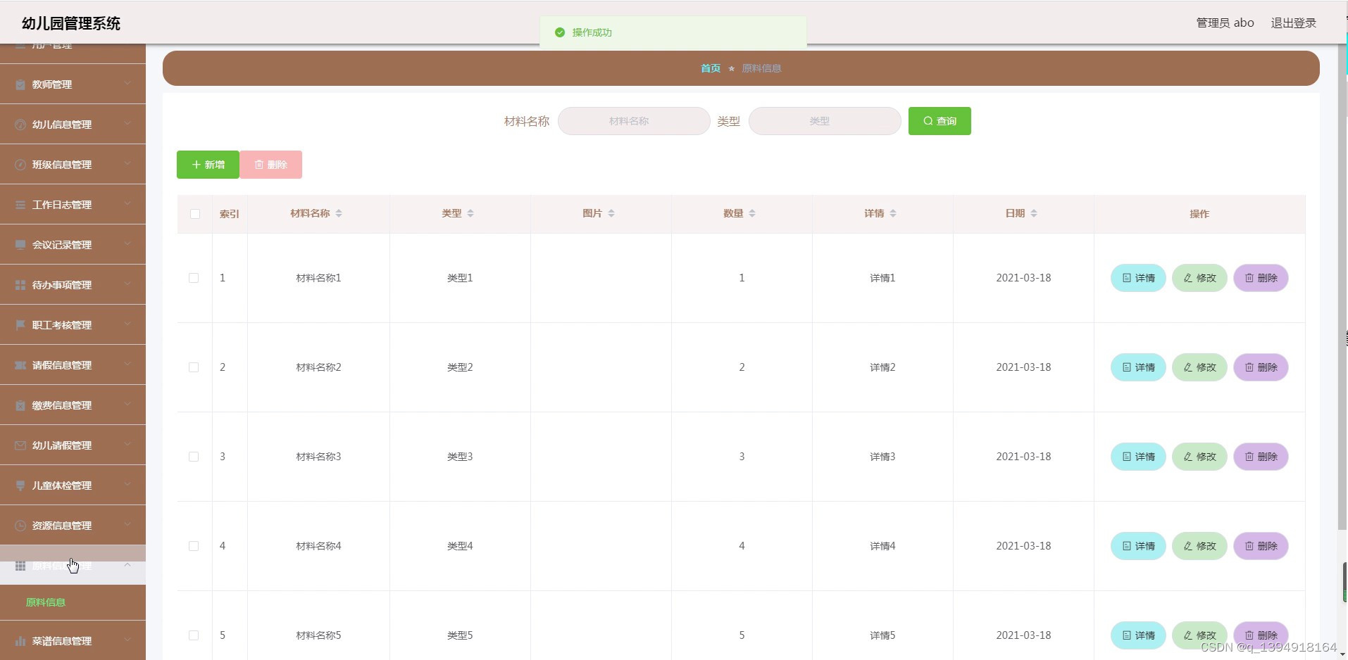Click the 班级信息管理 sidebar icon
The height and width of the screenshot is (660, 1348).
[x=20, y=165]
